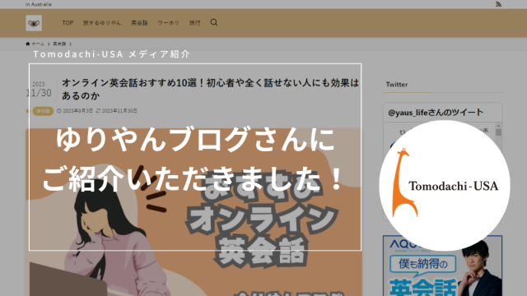527x296 pixels.
Task: Open the search magnifier icon
Action: [x=214, y=22]
